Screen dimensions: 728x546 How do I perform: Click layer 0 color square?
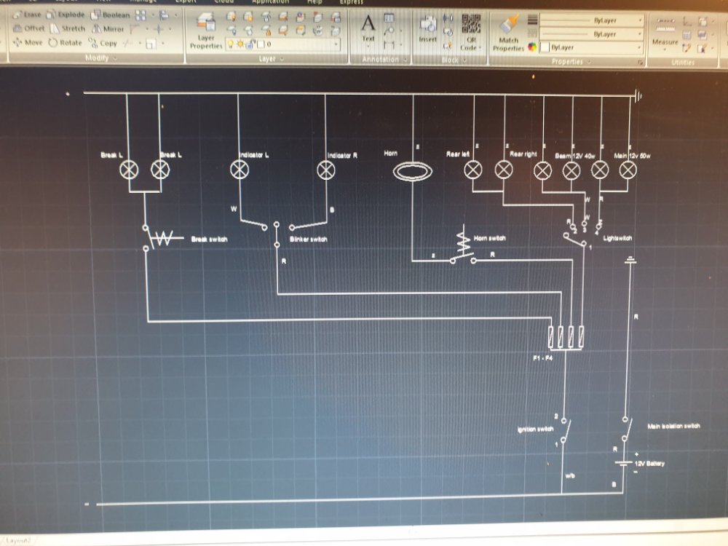click(x=261, y=44)
